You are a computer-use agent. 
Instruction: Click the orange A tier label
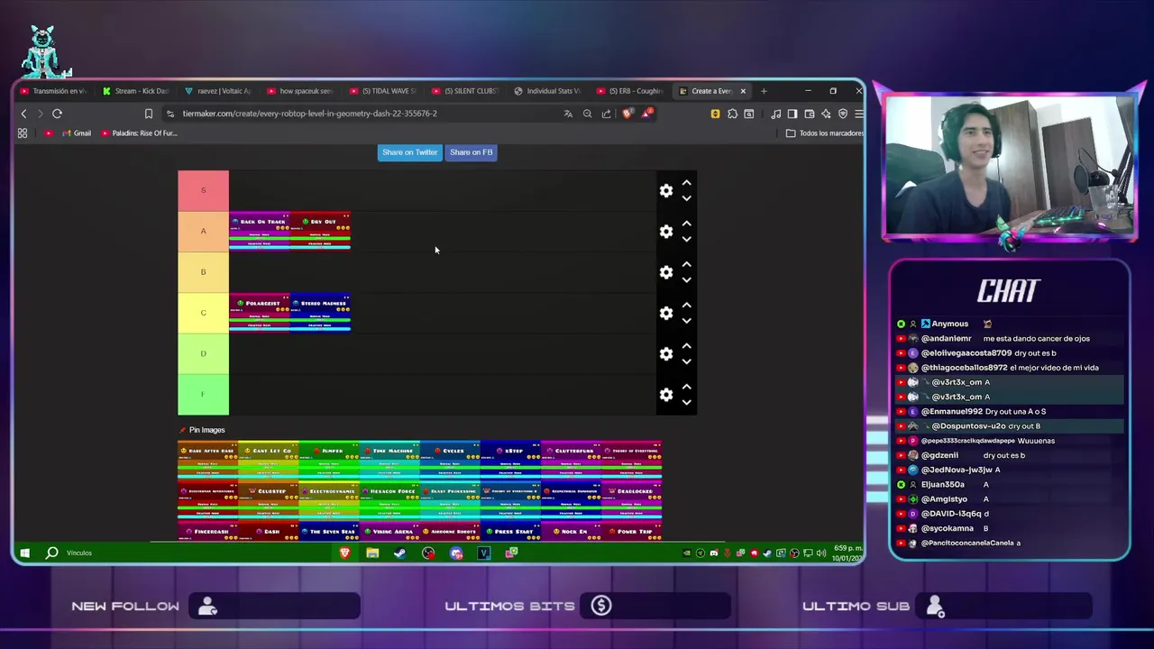[203, 231]
